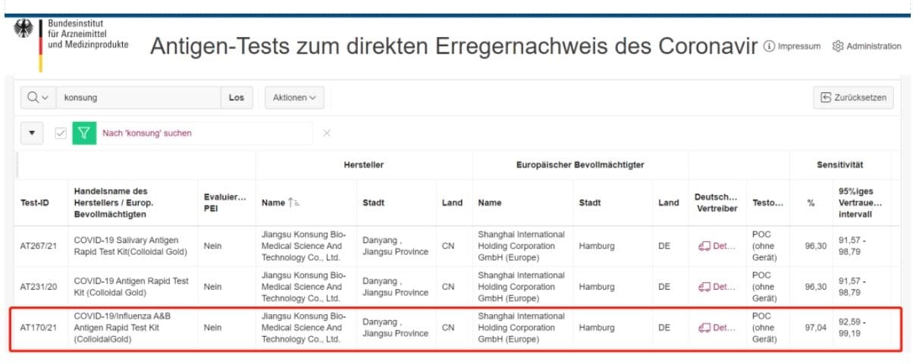Screen dimensions: 913x364
Task: Open the "Nach 'konsung' suchen" filter link
Action: click(x=147, y=133)
